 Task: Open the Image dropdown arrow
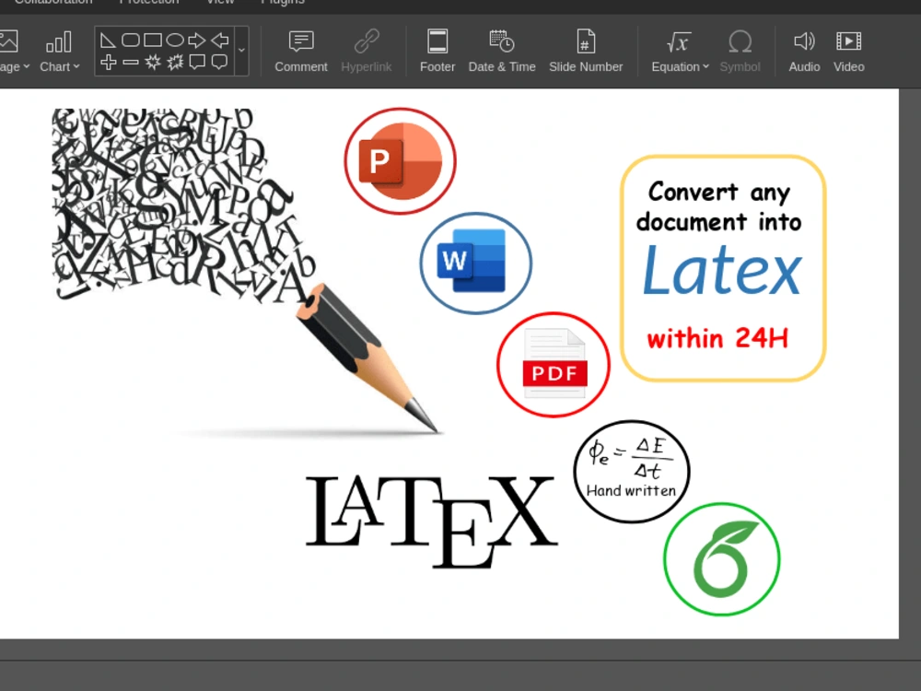point(27,67)
